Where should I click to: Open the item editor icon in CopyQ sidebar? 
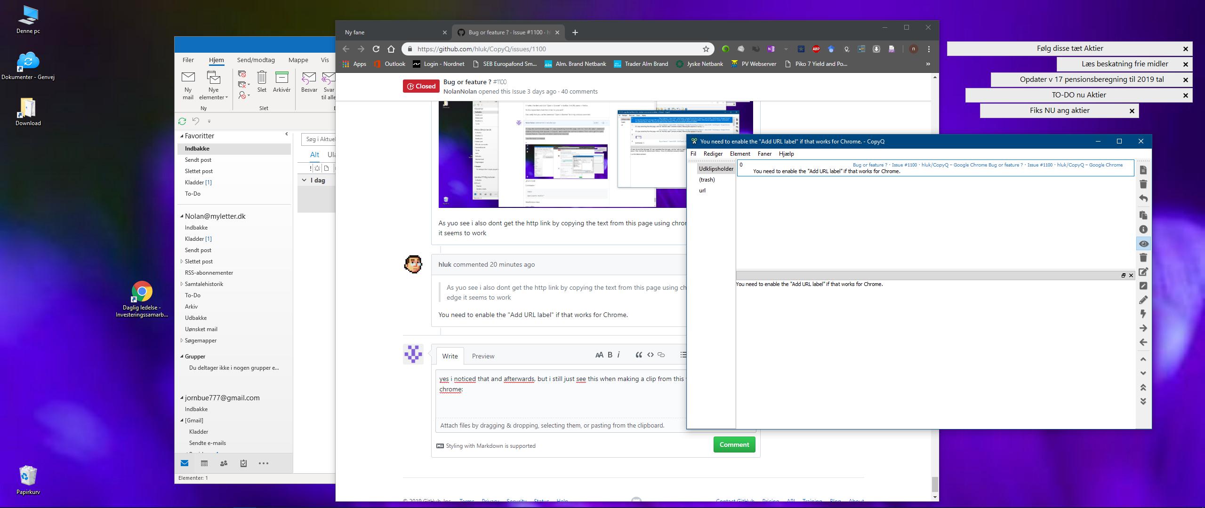click(1144, 272)
